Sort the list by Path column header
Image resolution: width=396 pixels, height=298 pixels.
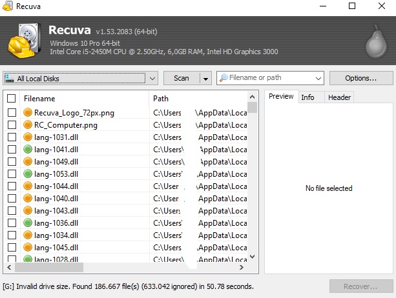(x=199, y=99)
